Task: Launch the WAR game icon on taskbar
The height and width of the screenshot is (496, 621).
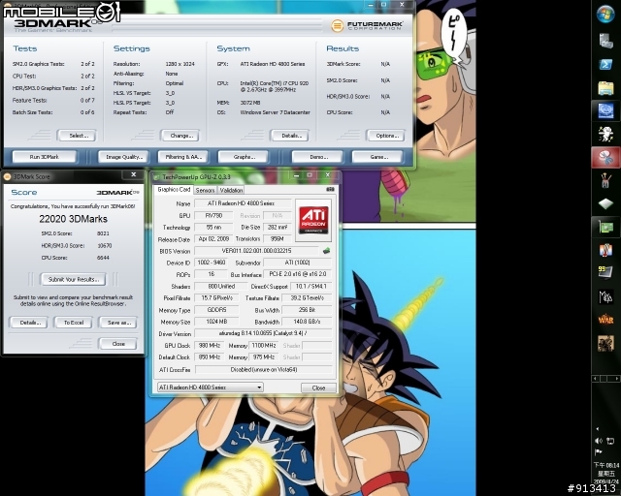Action: click(x=605, y=319)
